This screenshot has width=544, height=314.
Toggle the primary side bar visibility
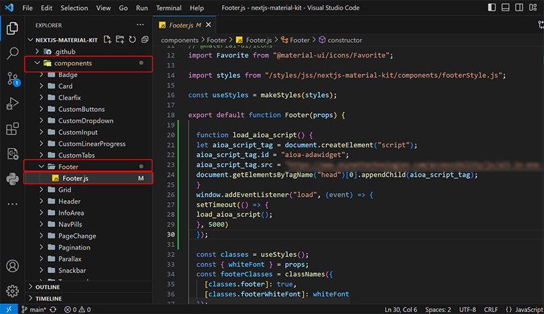[x=492, y=7]
